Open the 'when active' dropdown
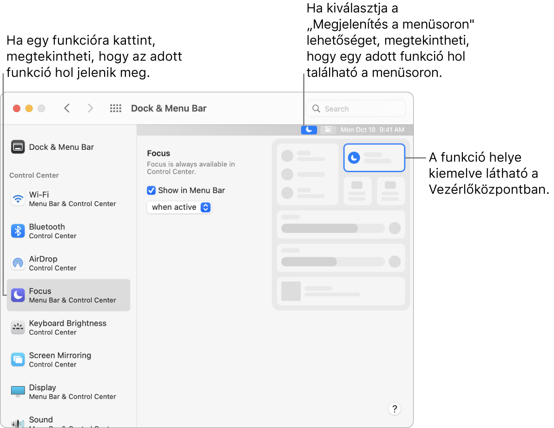The height and width of the screenshot is (428, 554). coord(179,207)
